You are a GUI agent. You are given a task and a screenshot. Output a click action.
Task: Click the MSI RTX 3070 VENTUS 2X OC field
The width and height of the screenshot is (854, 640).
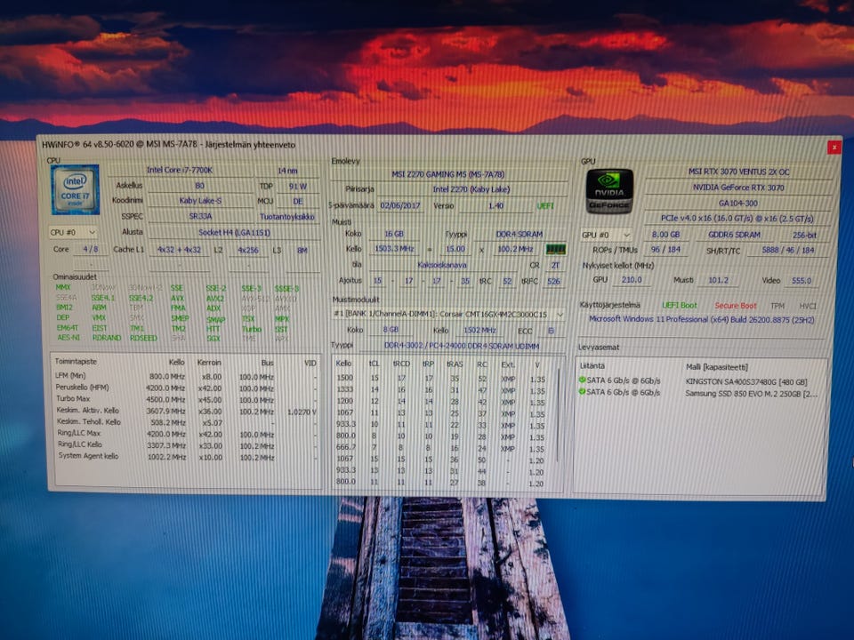[x=738, y=172]
